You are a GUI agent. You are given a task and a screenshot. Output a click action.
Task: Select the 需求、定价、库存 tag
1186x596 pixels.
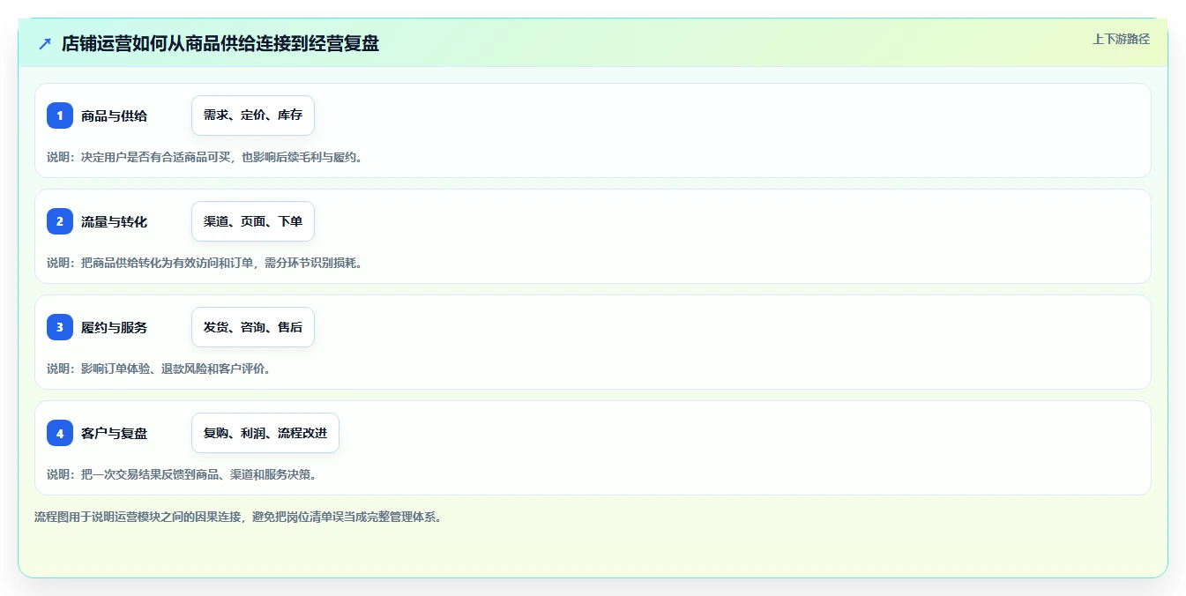(x=253, y=115)
